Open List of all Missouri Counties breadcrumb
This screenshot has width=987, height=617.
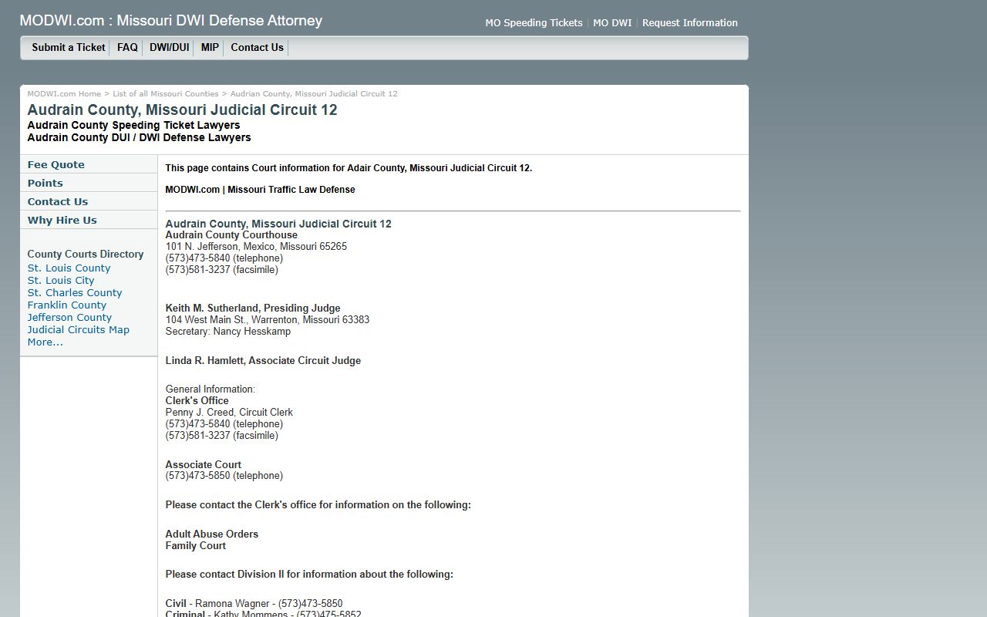pyautogui.click(x=165, y=94)
